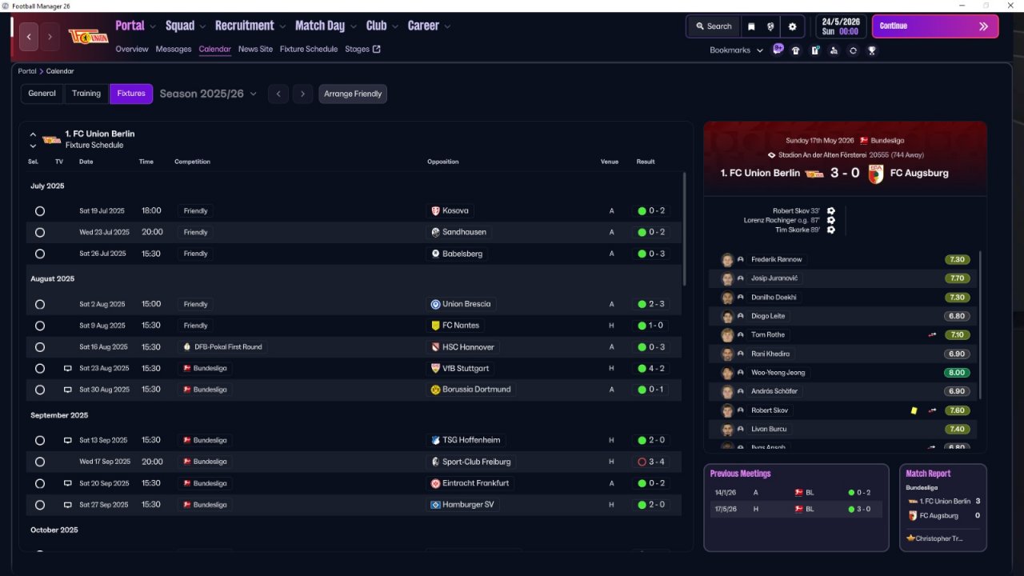The height and width of the screenshot is (576, 1024).
Task: Open the settings gear in the top bar
Action: point(792,26)
